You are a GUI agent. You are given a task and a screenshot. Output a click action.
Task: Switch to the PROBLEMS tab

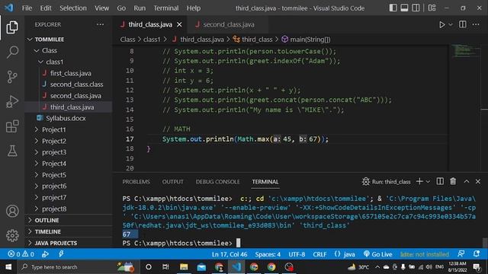(x=136, y=182)
